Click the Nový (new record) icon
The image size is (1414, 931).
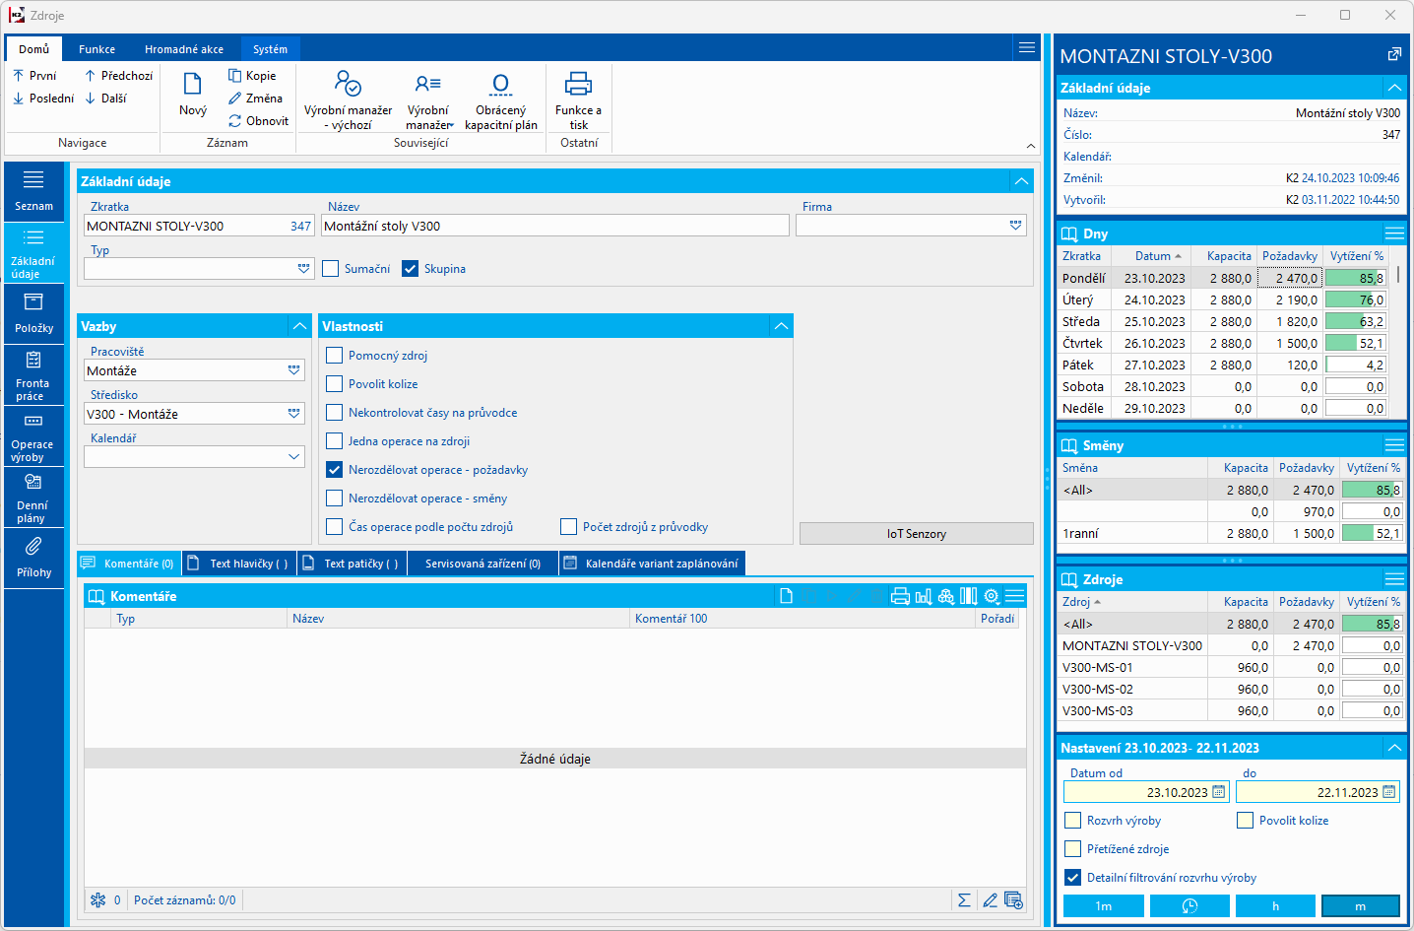point(193,86)
